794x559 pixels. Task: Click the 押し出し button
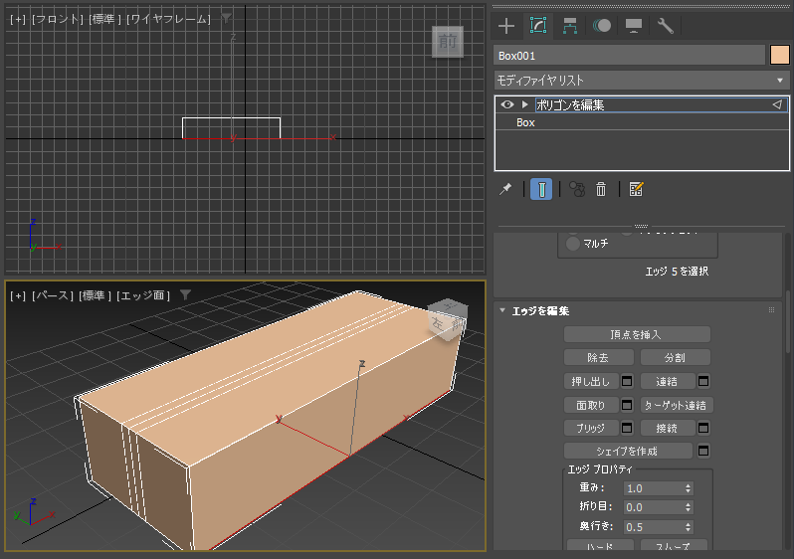(591, 381)
